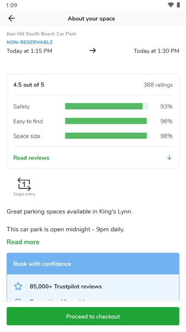Tap the Space size rating bar
Viewport: 186px width, 332px height.
click(x=107, y=136)
